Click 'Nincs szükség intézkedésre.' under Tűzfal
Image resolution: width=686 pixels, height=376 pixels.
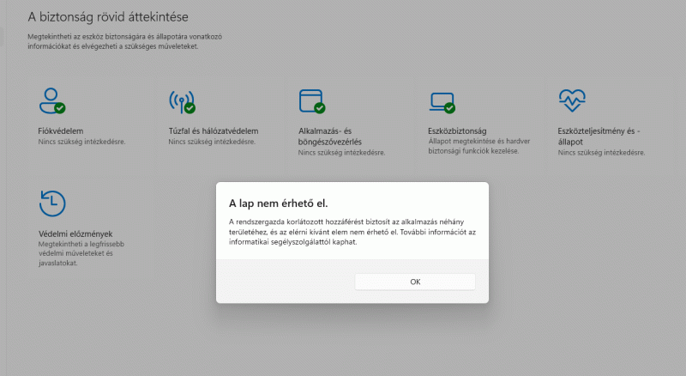212,142
